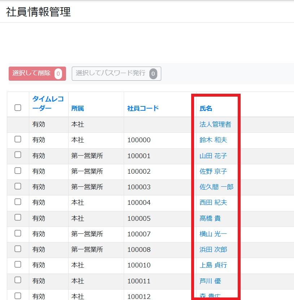Screen dimensions: 294x300
Task: Check the checkbox for 山田 花子's row
Action: pos(18,156)
